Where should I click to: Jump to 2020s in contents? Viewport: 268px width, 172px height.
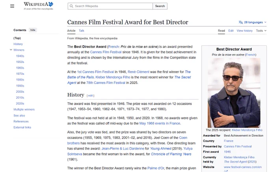pyautogui.click(x=20, y=104)
